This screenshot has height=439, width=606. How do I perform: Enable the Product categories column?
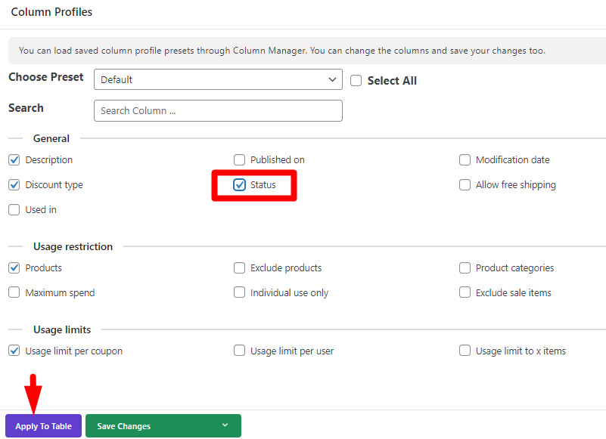465,268
